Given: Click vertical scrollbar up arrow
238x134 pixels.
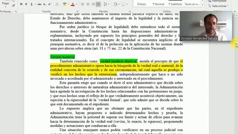Looking at the screenshot, I should tap(236, 16).
